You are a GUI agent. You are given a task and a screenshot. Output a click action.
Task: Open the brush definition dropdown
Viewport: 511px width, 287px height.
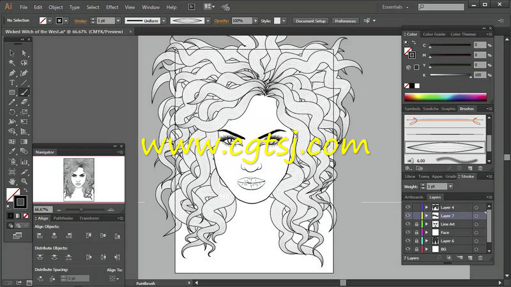pos(208,20)
